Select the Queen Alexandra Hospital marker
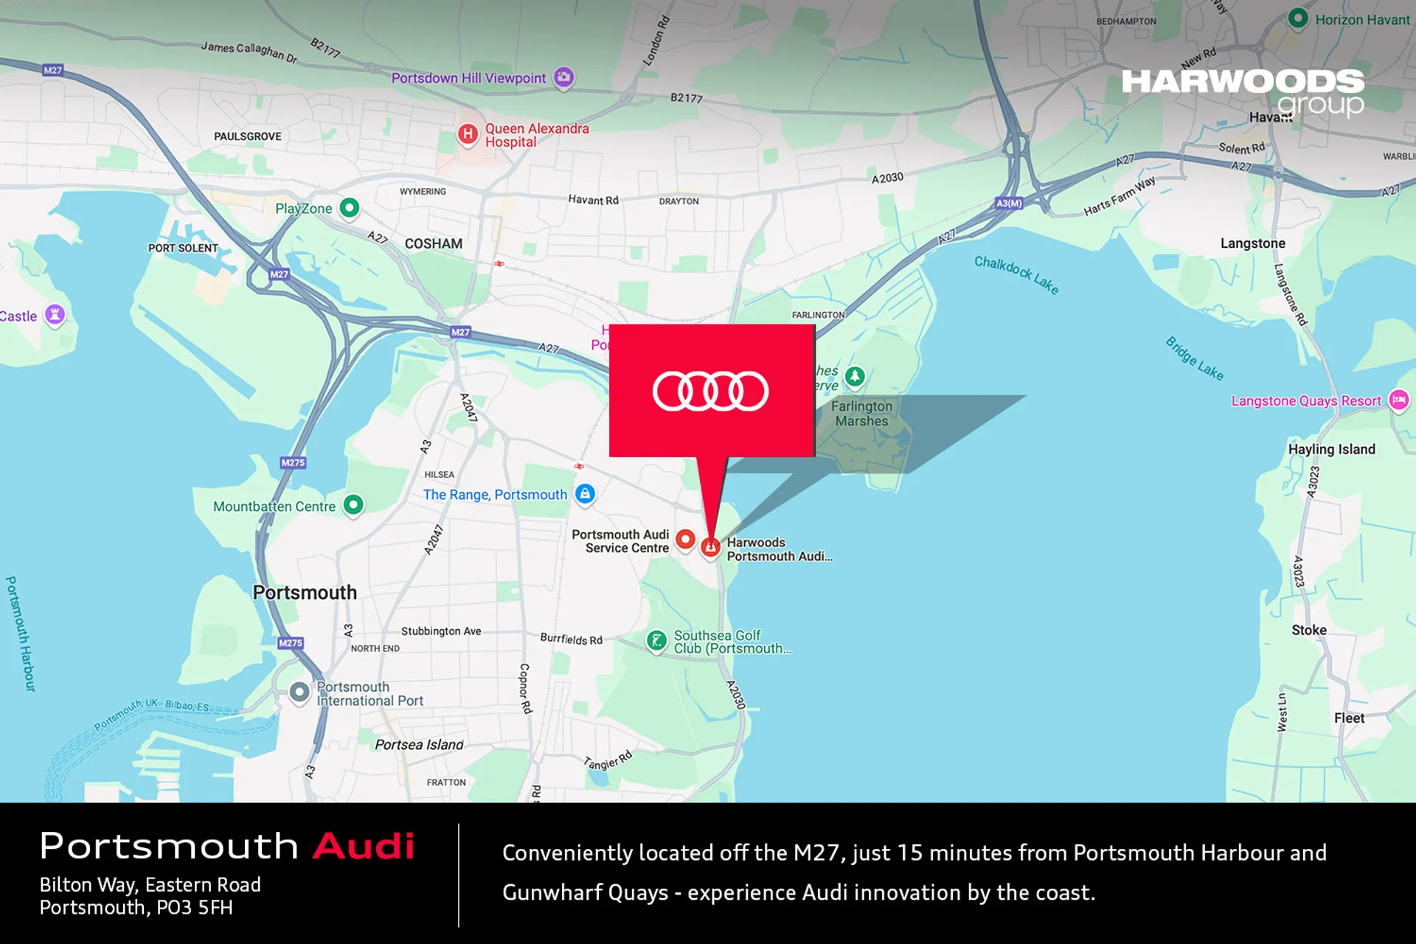Screen dimensions: 1416x944 [468, 135]
